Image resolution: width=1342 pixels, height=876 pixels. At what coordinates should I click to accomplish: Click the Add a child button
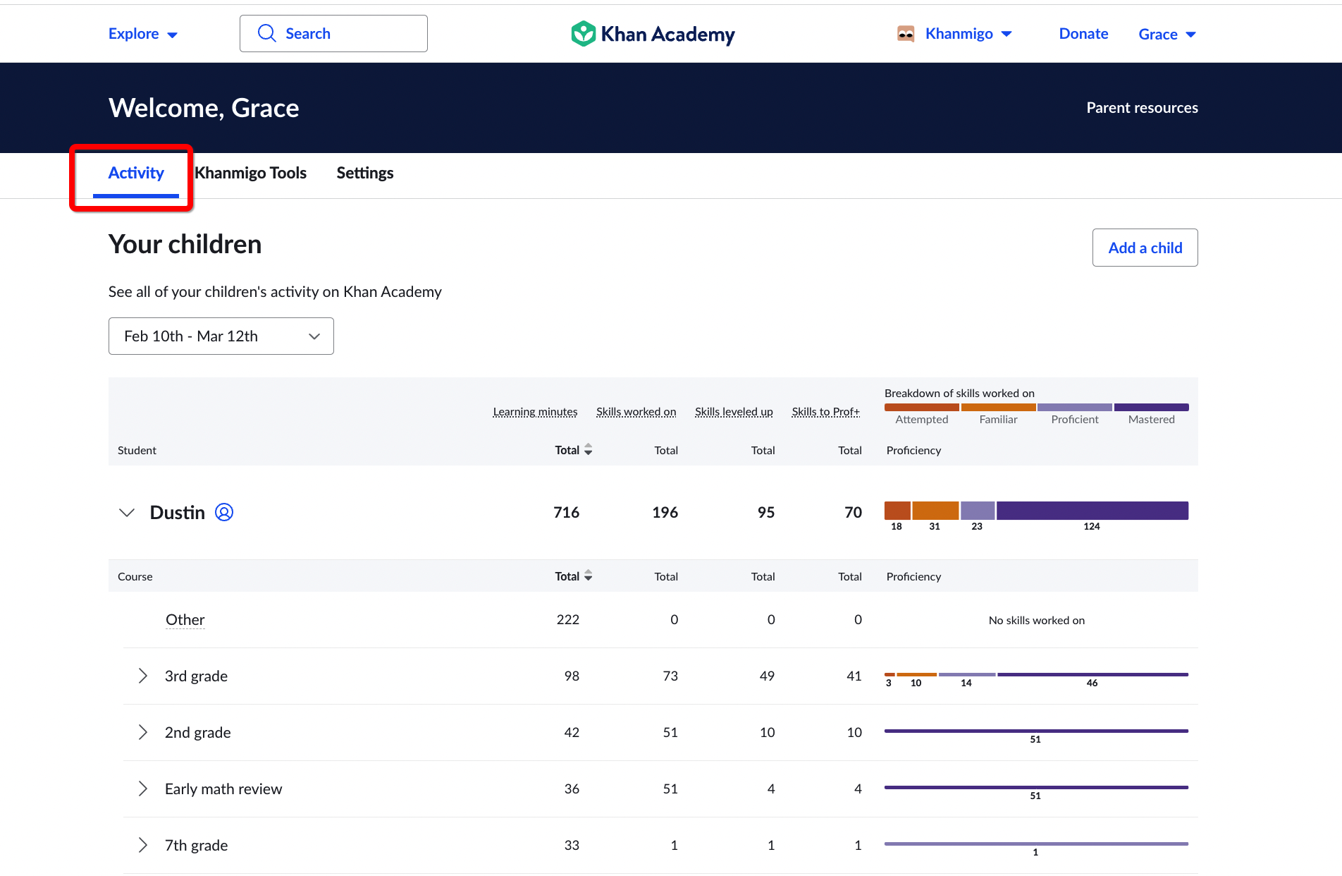[1145, 248]
